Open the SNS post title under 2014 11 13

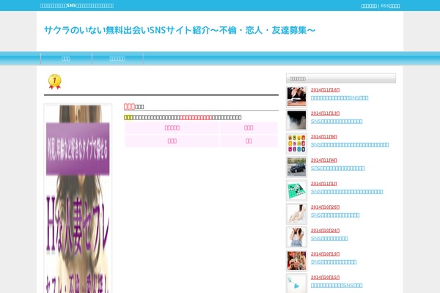[337, 122]
